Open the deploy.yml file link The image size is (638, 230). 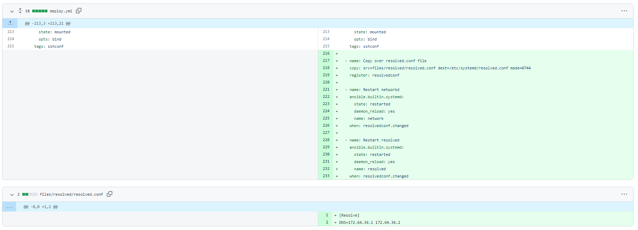[x=61, y=11]
